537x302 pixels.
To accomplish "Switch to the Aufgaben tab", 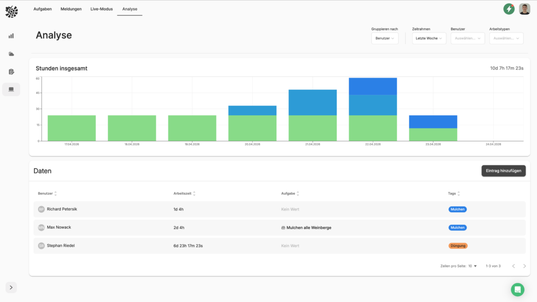I will tap(42, 9).
